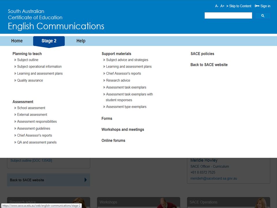Email meridieh@saceboard.sa.gov.au
277x208 pixels.
(x=214, y=178)
